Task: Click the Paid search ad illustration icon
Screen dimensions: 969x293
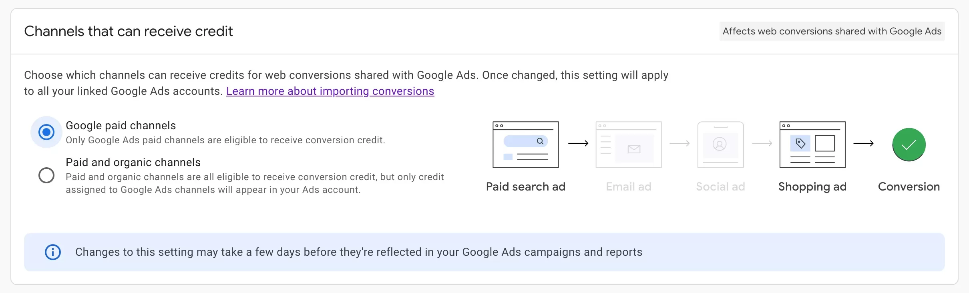Action: pyautogui.click(x=526, y=144)
